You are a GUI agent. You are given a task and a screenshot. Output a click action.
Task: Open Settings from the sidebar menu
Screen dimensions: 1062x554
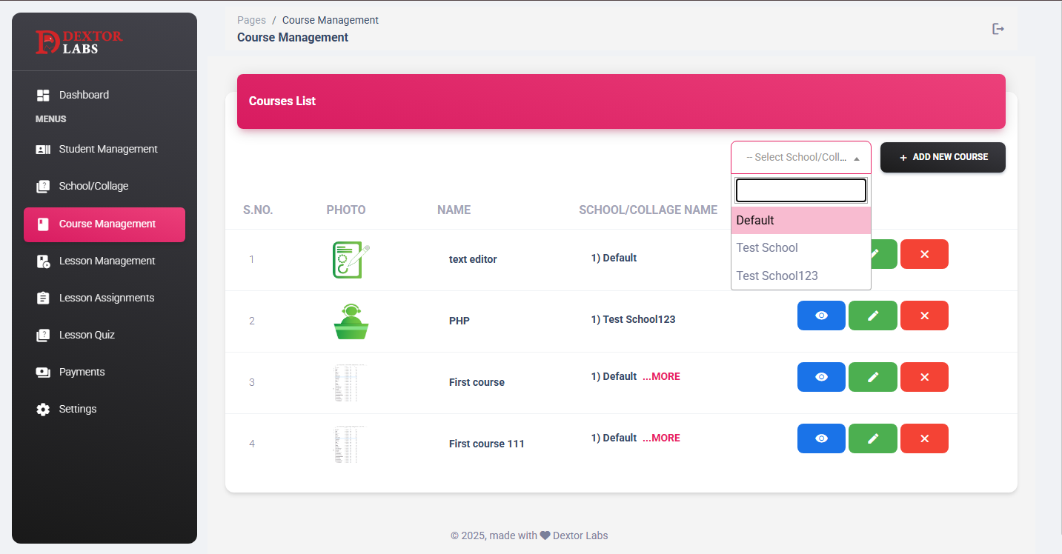[77, 409]
